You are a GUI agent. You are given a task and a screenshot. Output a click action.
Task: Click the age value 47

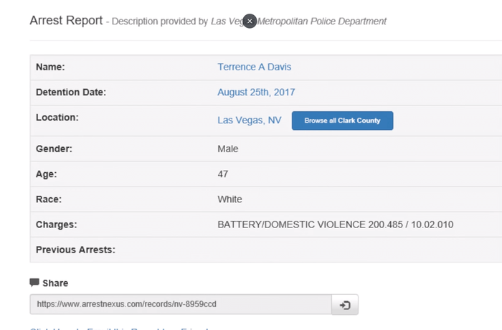click(223, 174)
